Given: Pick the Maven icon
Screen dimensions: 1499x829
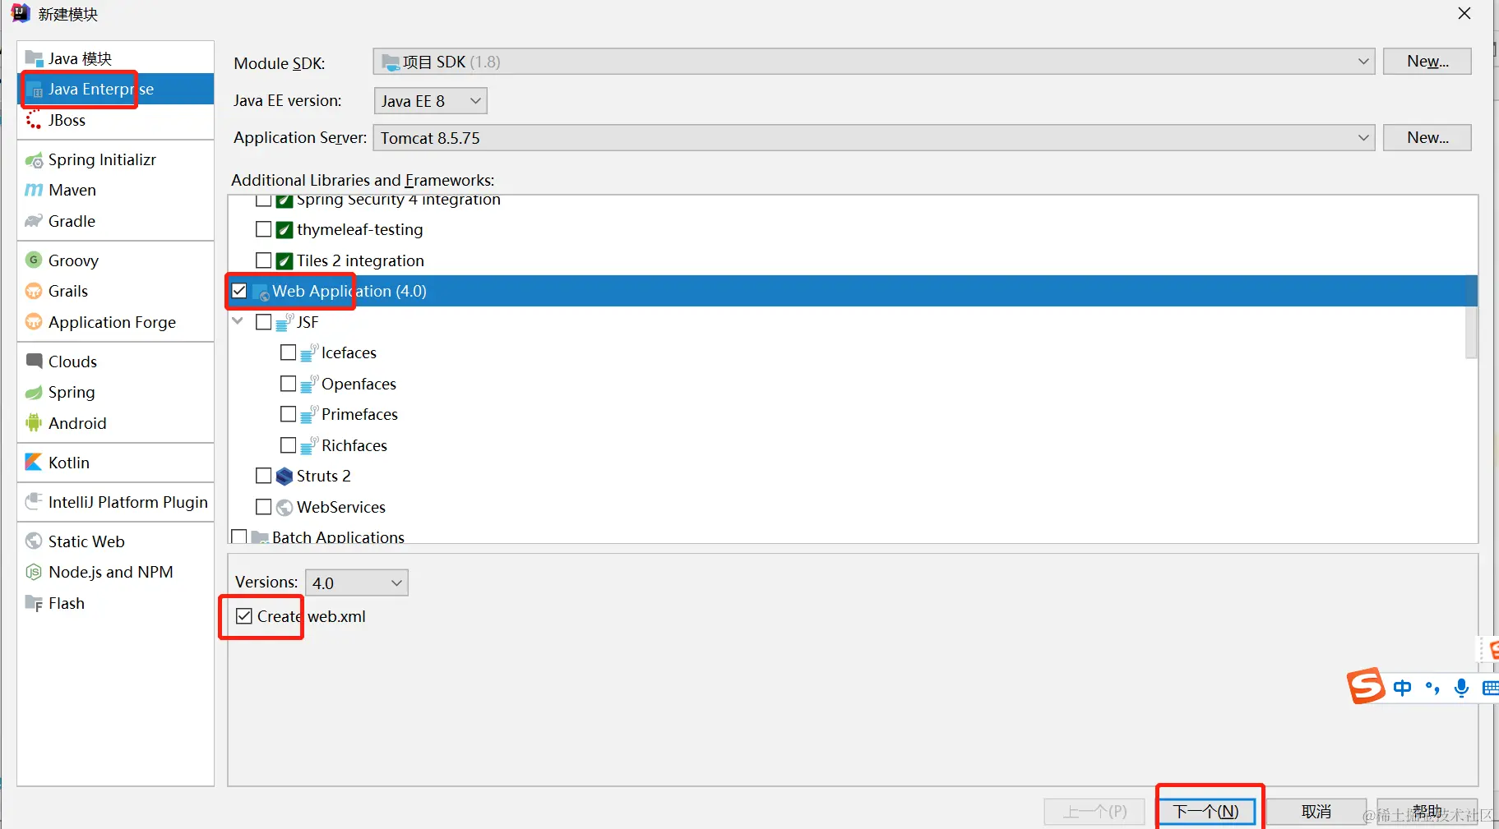Looking at the screenshot, I should (x=34, y=191).
